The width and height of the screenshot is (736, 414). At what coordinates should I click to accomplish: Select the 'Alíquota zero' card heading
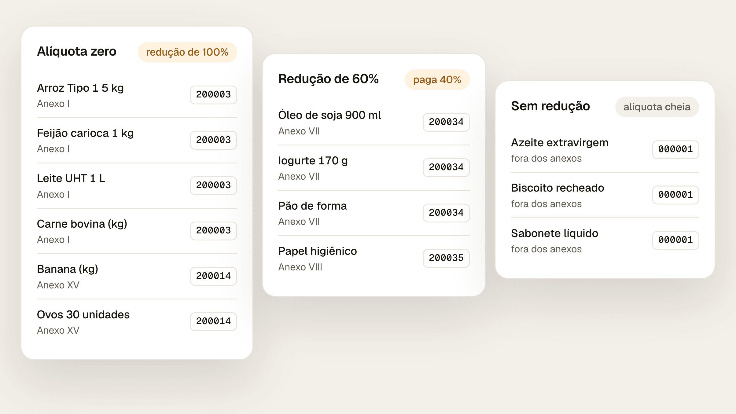click(77, 51)
